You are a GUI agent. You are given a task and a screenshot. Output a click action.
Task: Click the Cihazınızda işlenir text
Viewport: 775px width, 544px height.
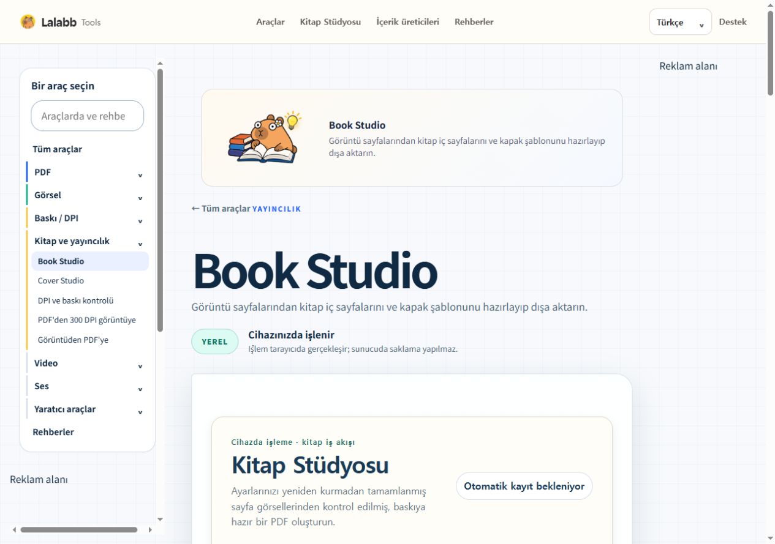tap(291, 335)
